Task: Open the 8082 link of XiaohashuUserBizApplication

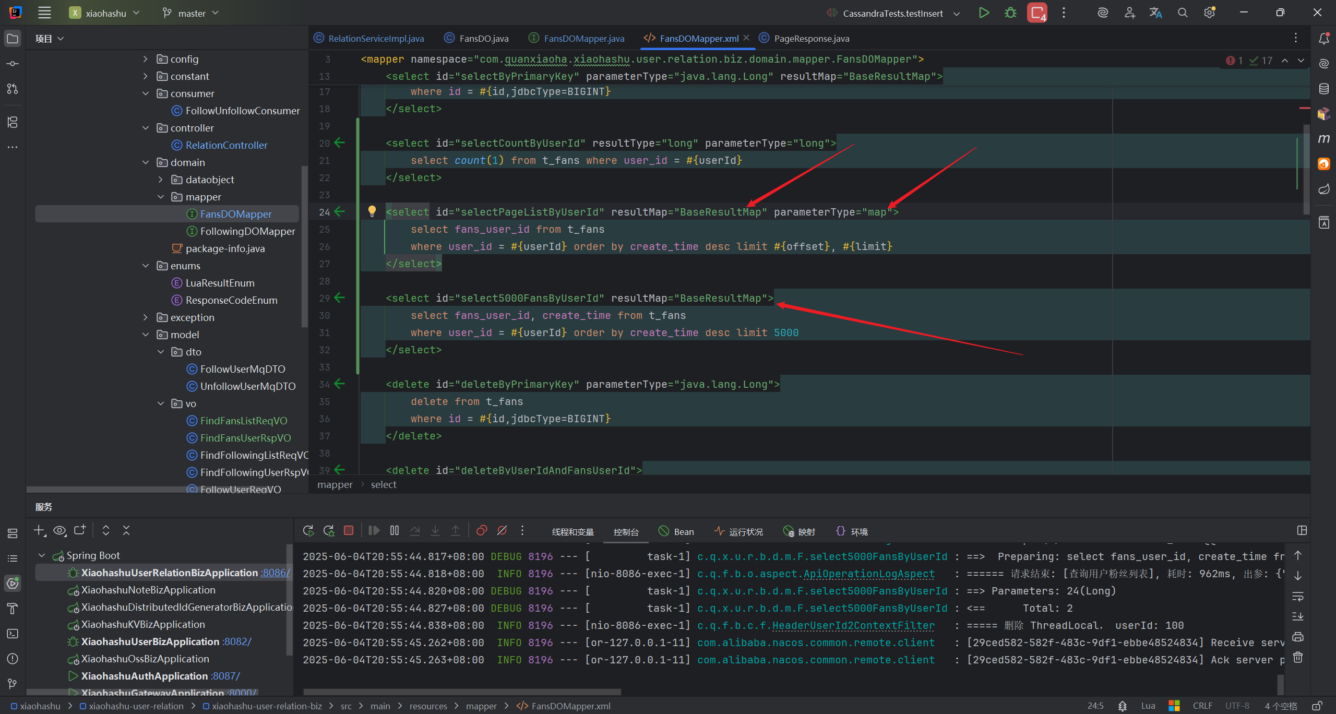Action: click(x=237, y=641)
